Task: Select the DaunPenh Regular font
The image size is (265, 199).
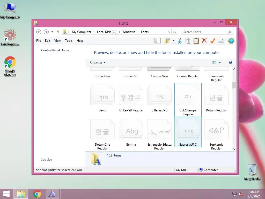Action: point(216,78)
